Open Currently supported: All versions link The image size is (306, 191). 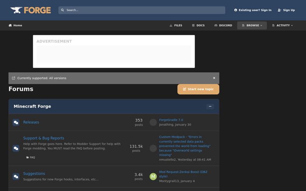click(42, 78)
